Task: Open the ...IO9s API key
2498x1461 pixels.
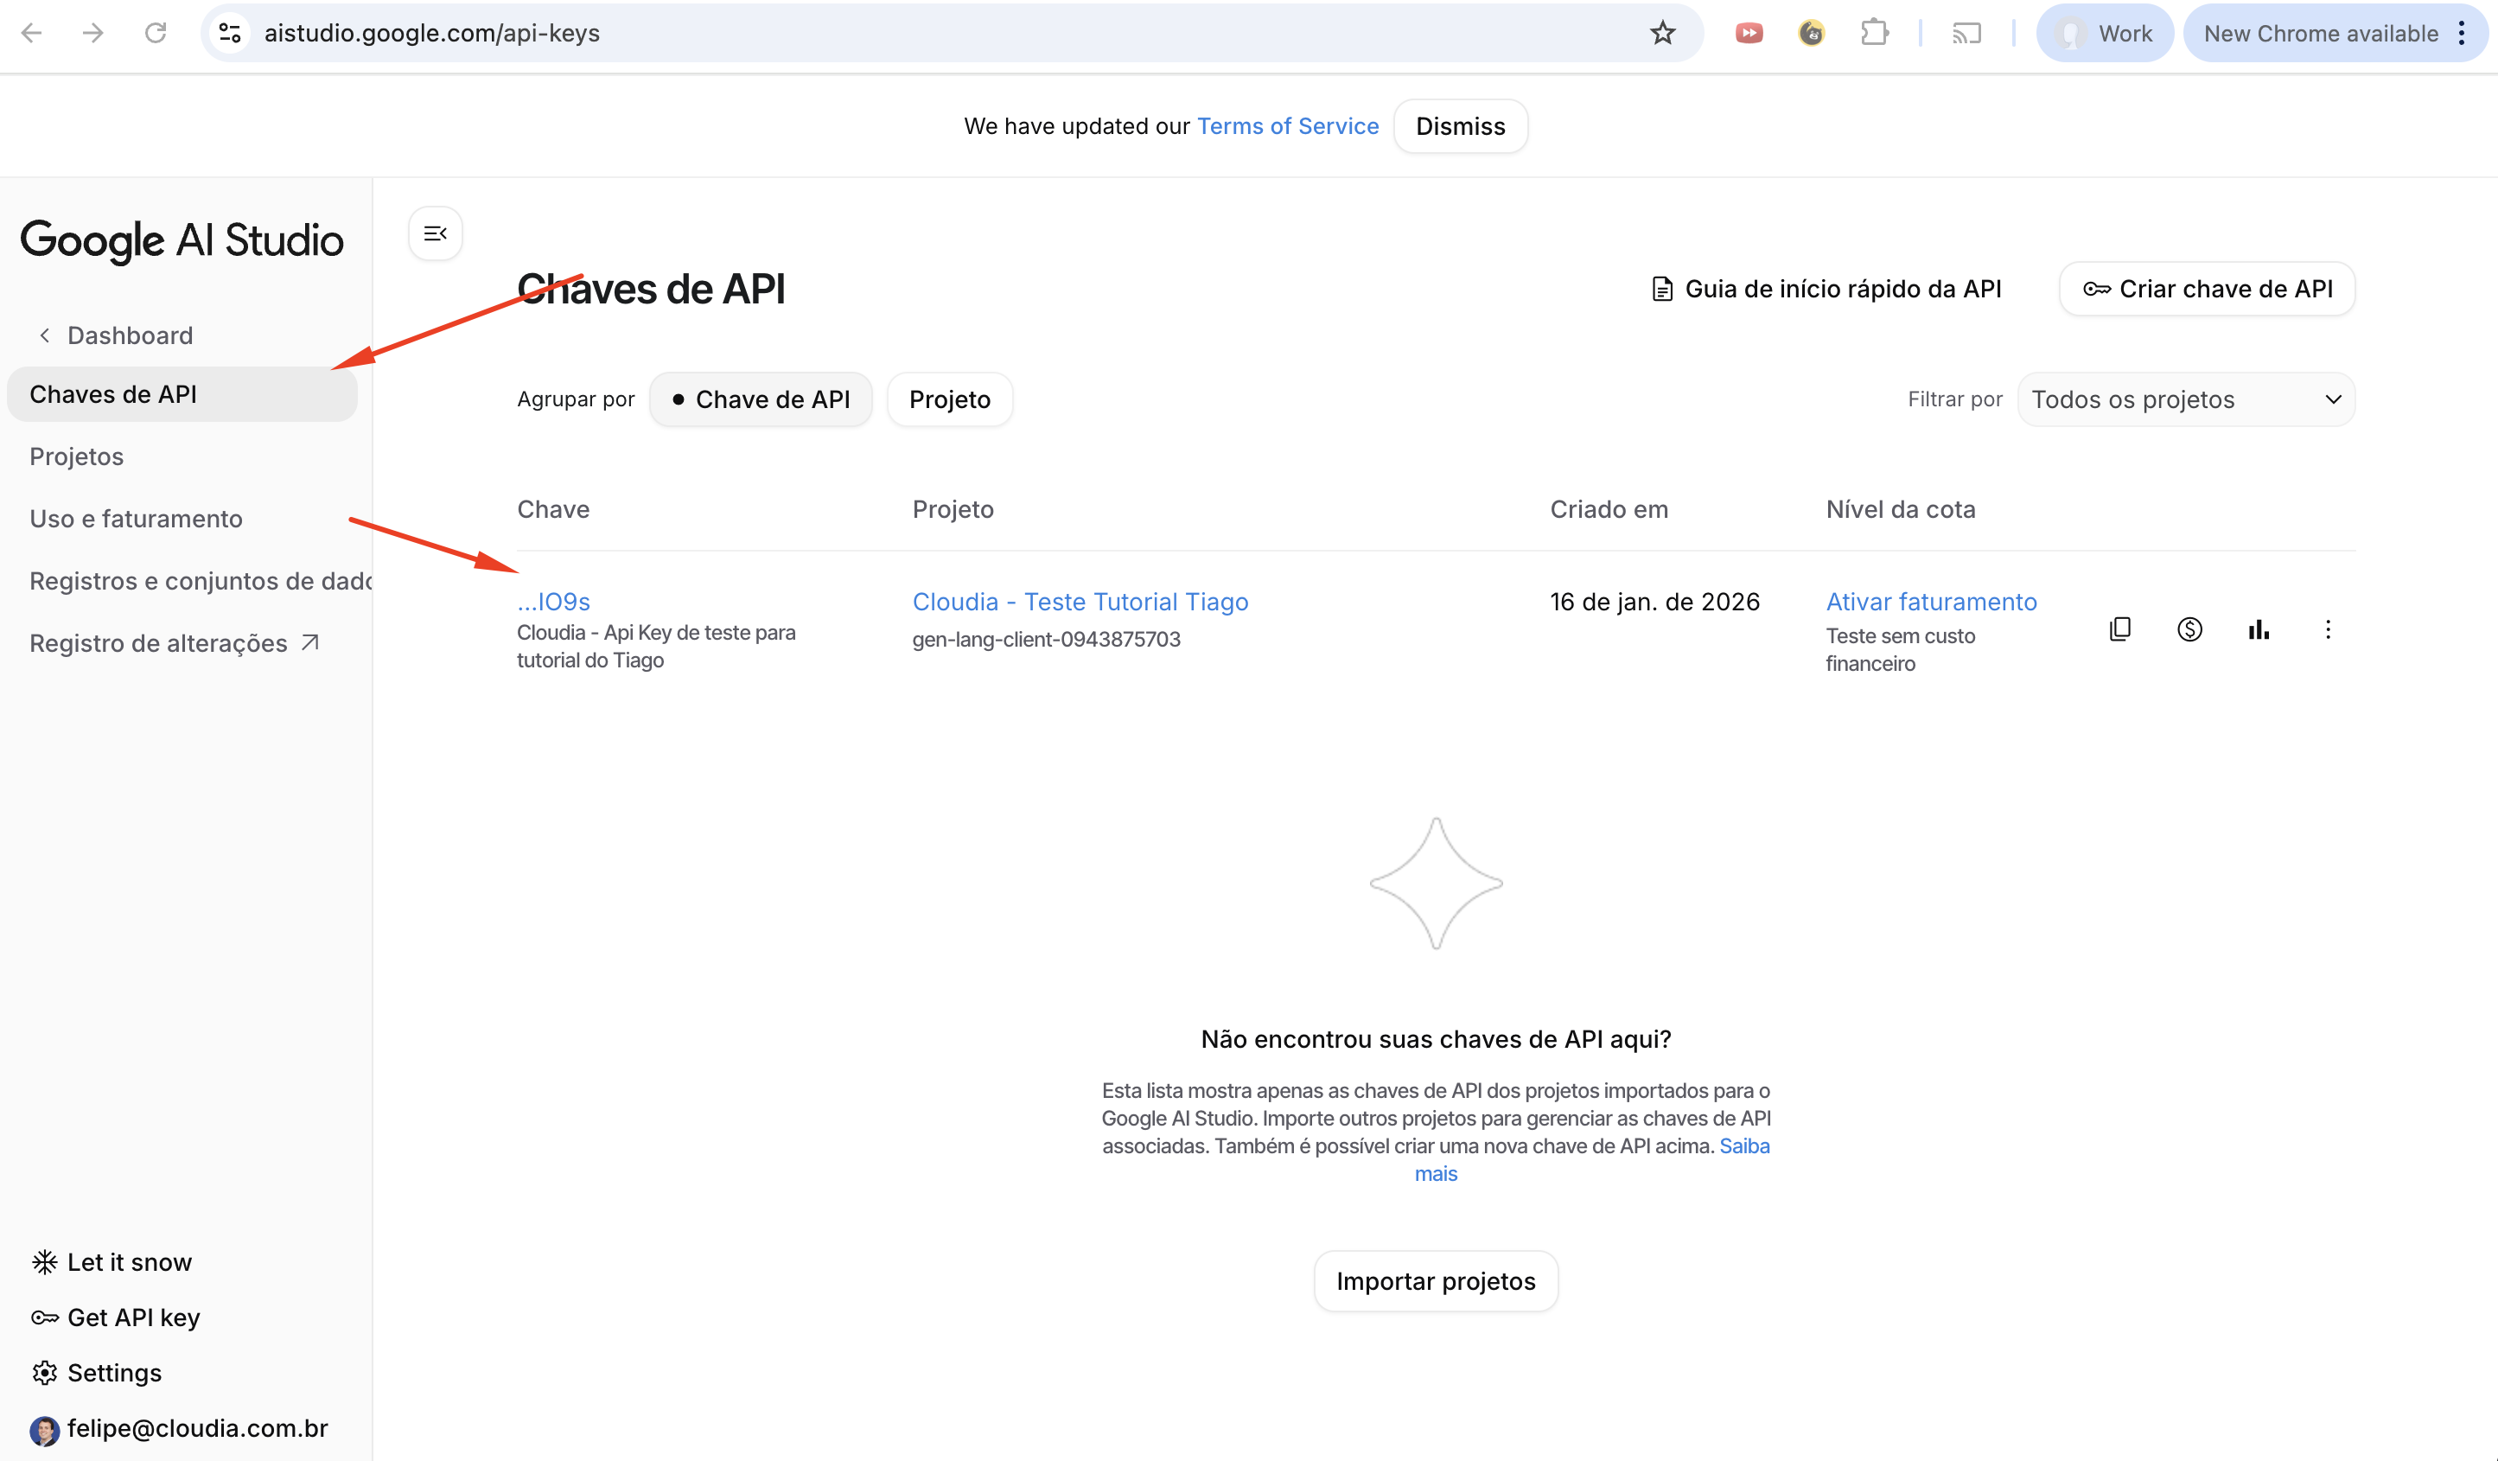Action: point(553,602)
